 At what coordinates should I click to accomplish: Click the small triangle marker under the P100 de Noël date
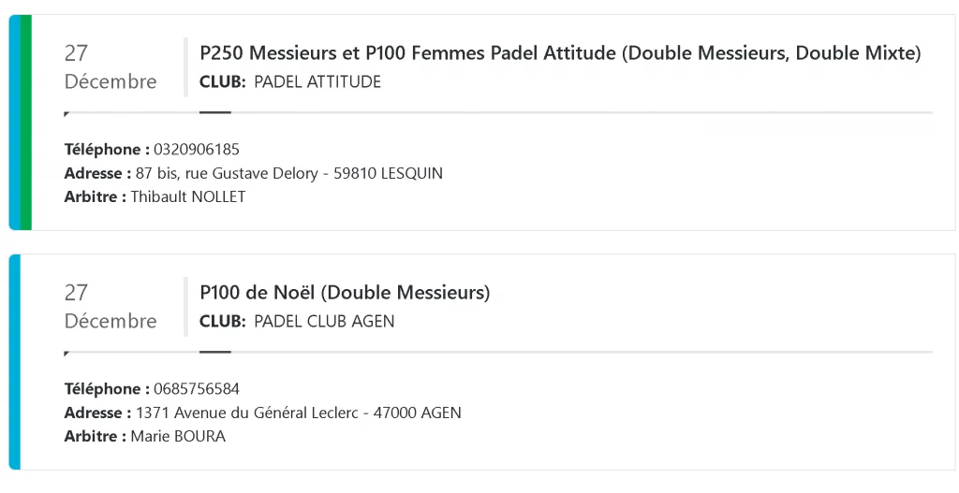point(66,355)
